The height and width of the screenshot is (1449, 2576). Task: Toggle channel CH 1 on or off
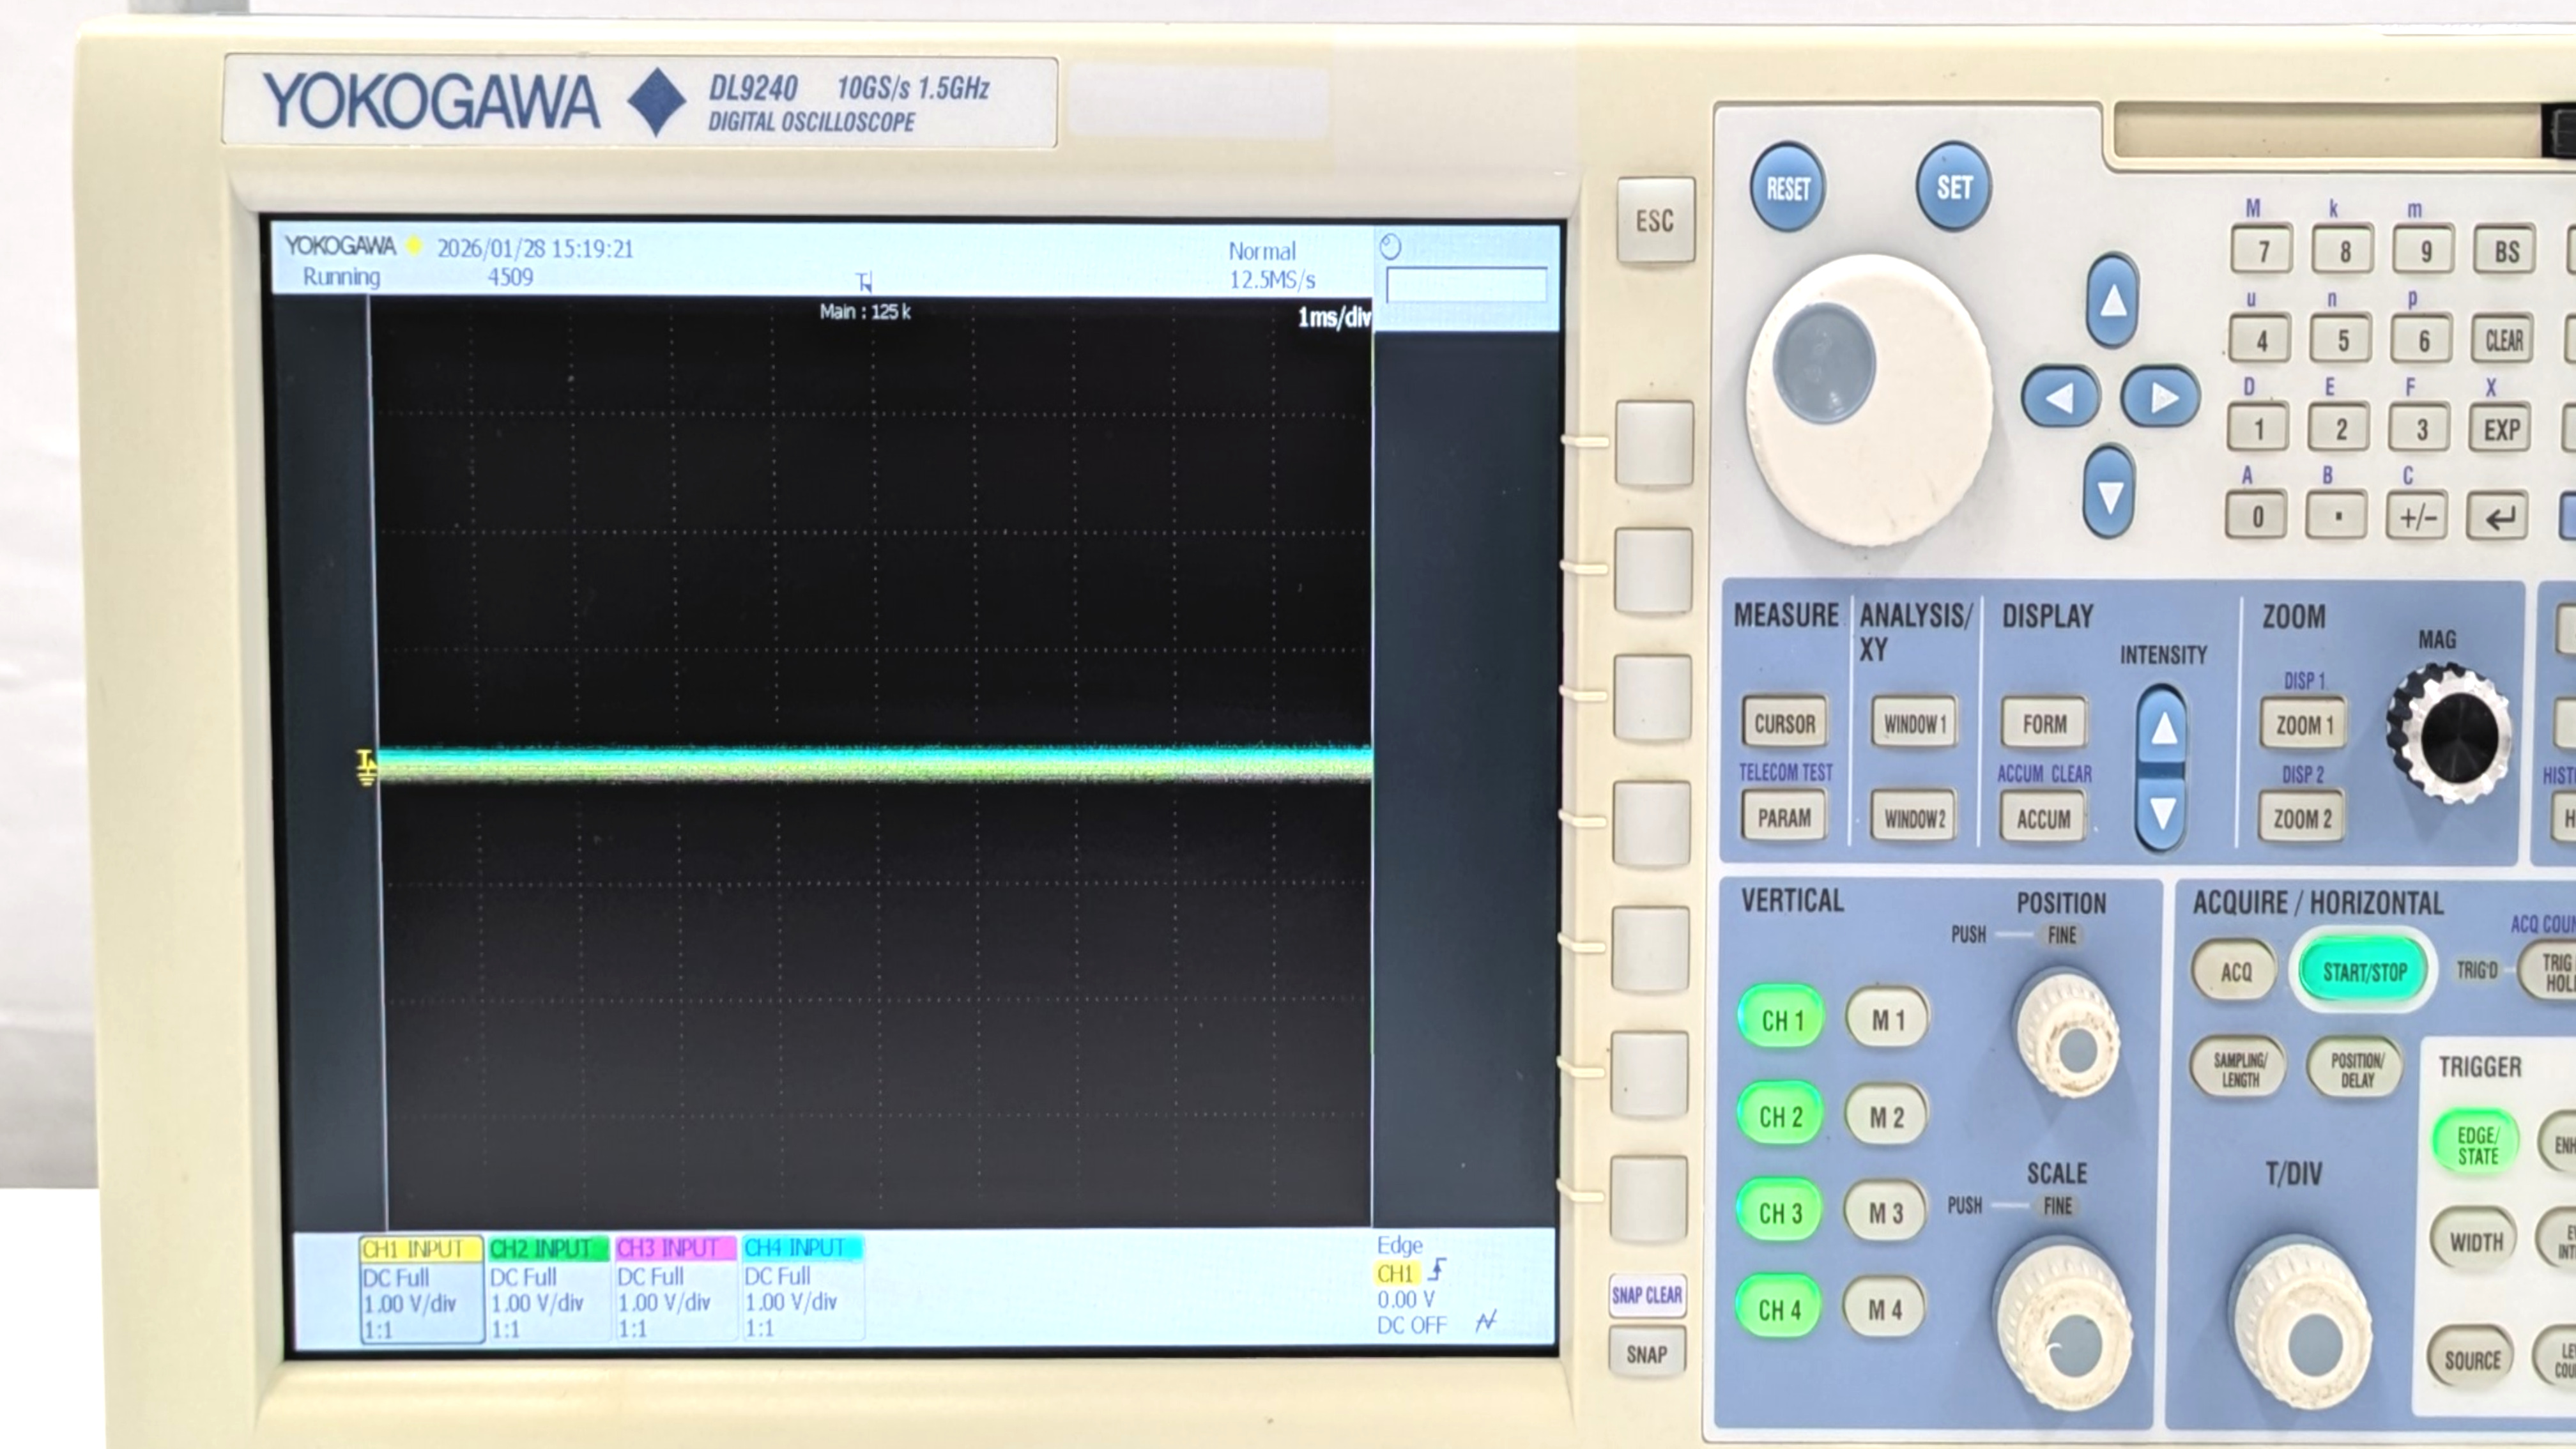(x=1781, y=1019)
